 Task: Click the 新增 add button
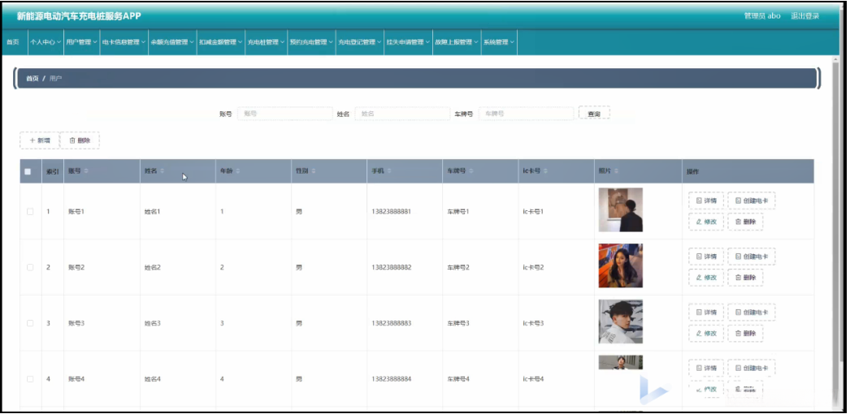point(40,140)
